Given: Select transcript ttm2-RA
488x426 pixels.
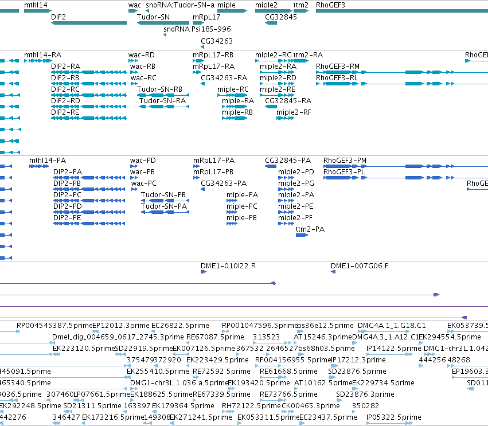Looking at the screenshot, I should 301,61.
